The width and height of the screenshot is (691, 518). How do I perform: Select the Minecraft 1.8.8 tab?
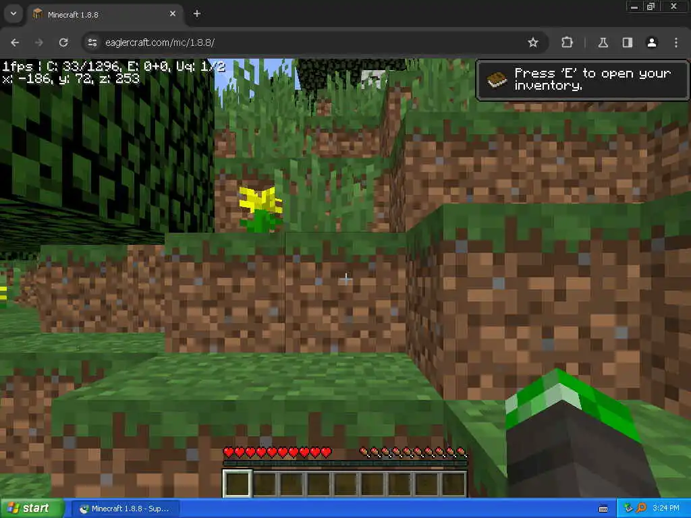[x=105, y=15]
